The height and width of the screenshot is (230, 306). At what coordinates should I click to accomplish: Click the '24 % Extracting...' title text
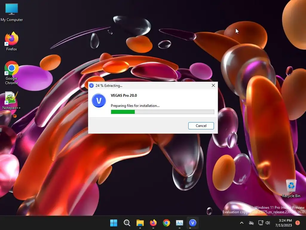point(109,86)
